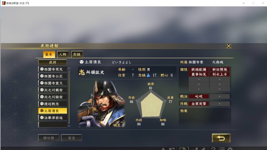This screenshot has width=267, height=150.
Task: Click the 鉄砲配備 trait tag
Action: (199, 69)
